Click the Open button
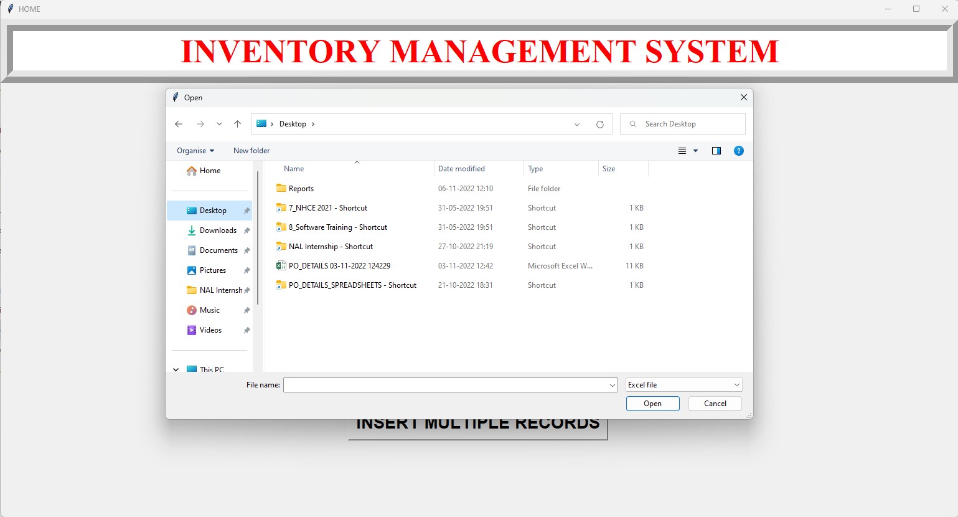 coord(652,403)
